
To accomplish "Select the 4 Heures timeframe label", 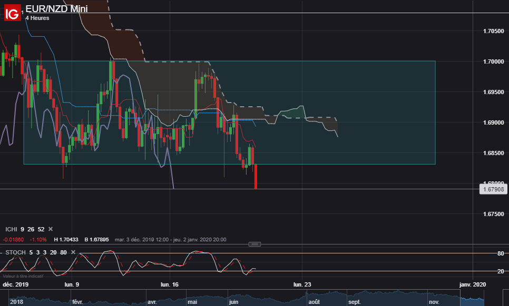I will [x=37, y=18].
